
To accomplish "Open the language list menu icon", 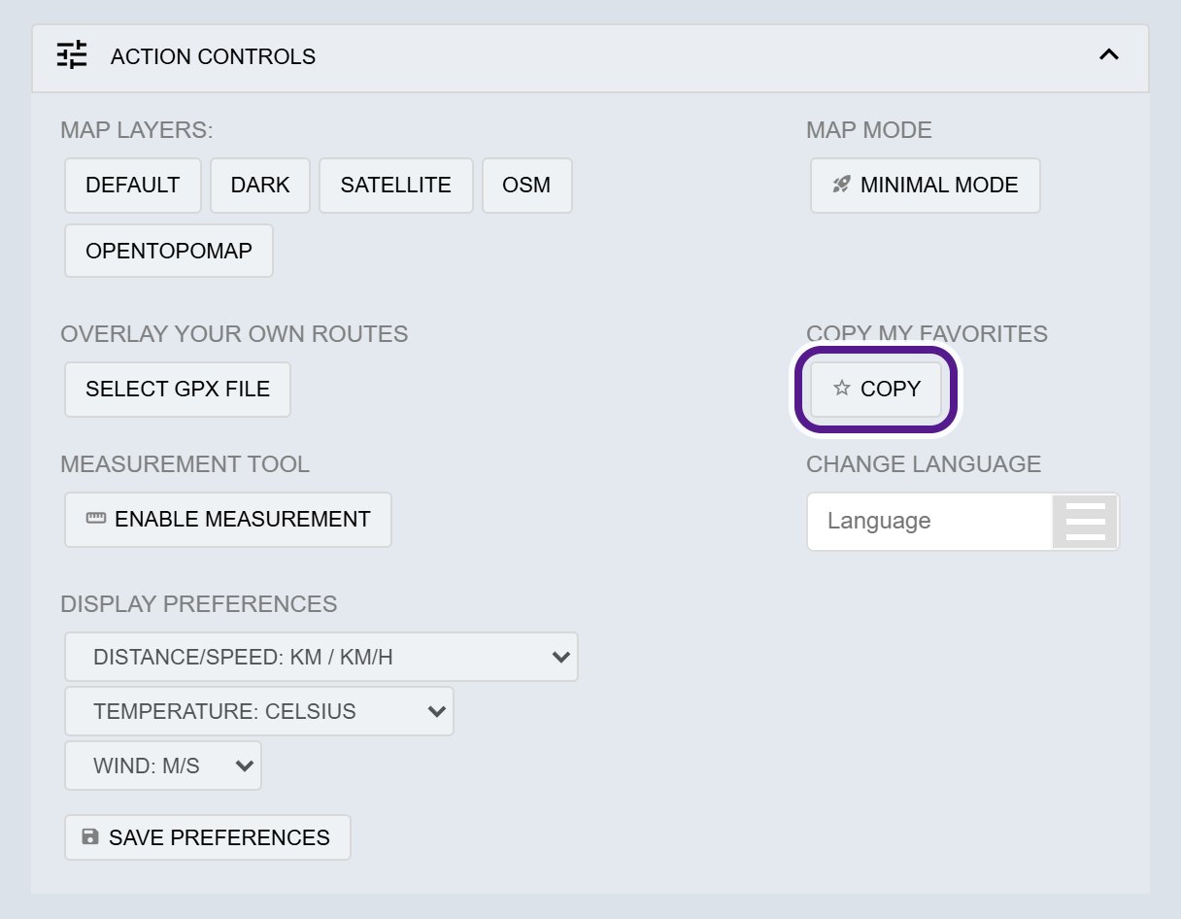I will [x=1086, y=522].
